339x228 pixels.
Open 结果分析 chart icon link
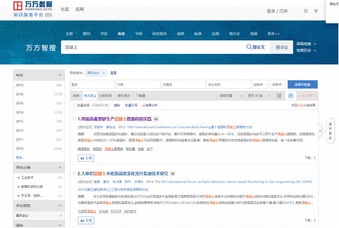[x=149, y=105]
